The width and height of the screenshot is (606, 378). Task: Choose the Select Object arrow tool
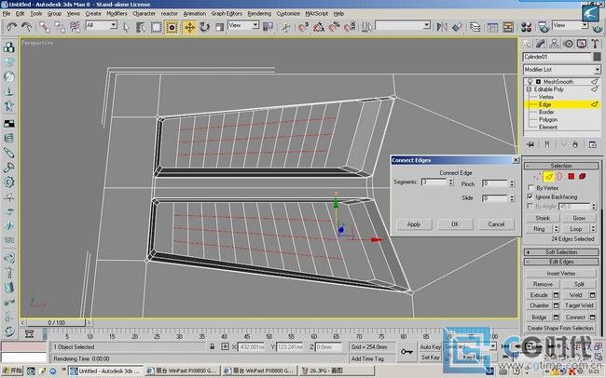(126, 27)
